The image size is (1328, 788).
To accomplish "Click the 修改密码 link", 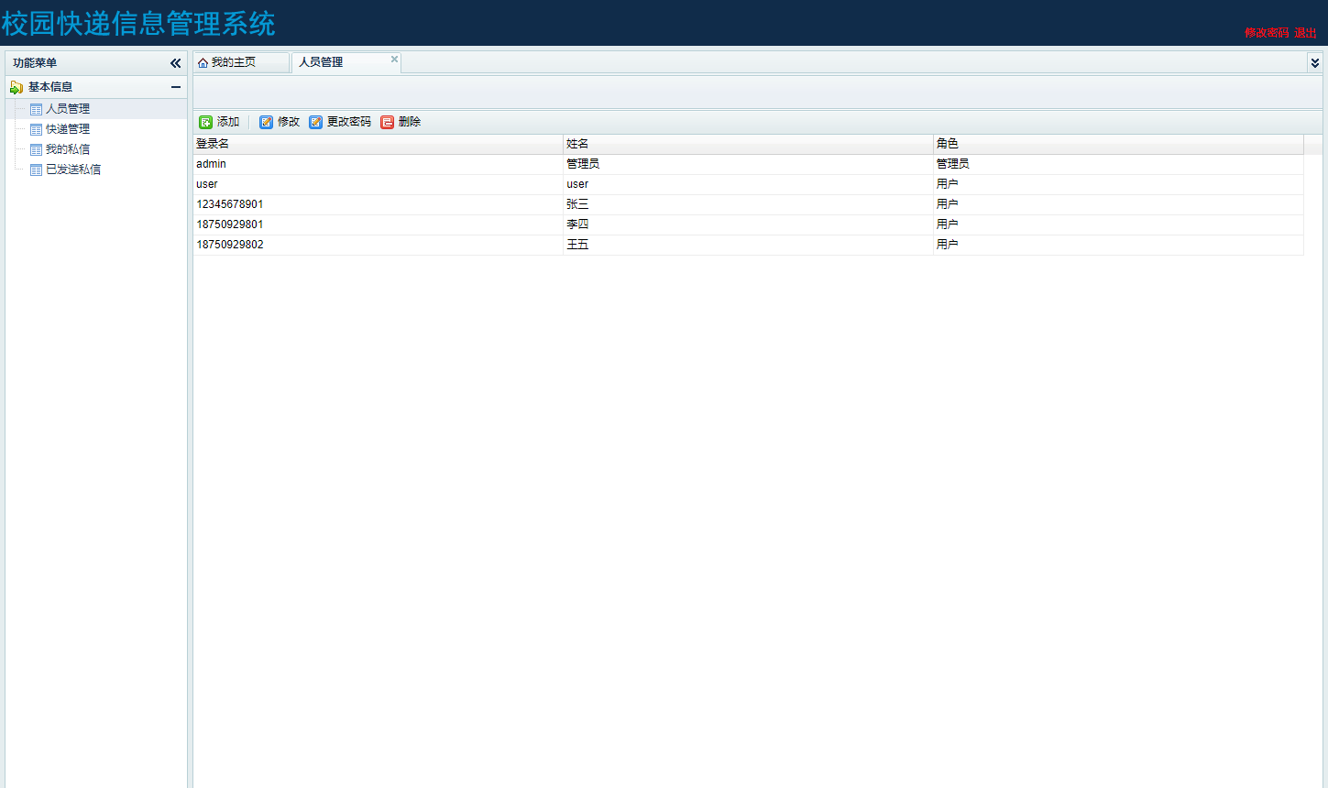I will 1267,33.
